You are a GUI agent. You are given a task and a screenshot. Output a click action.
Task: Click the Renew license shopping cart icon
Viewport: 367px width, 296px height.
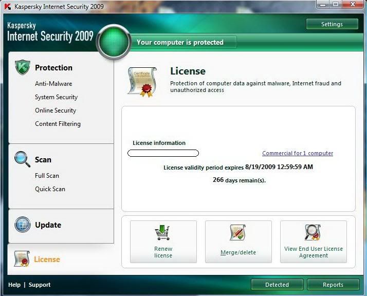click(163, 233)
